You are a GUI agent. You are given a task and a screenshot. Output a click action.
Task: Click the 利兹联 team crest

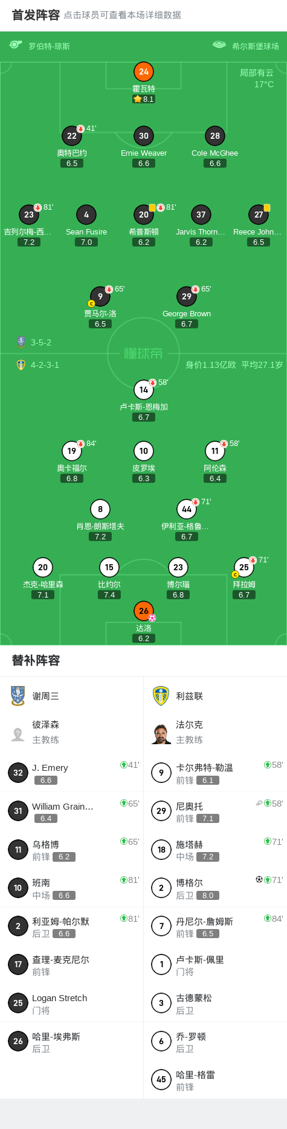pyautogui.click(x=161, y=696)
